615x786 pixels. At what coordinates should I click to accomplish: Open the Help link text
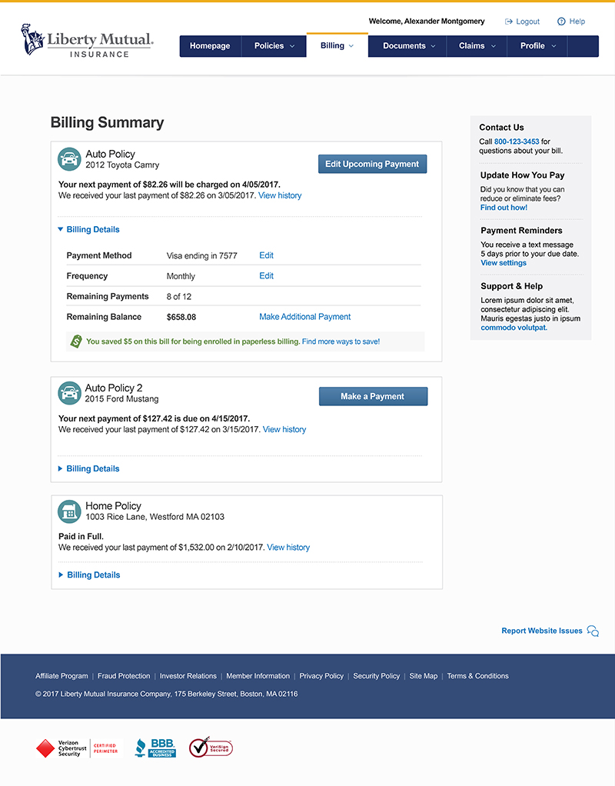tap(577, 22)
